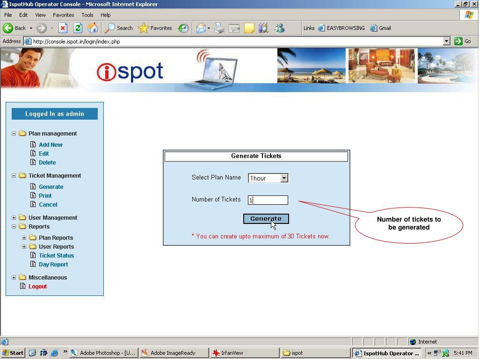This screenshot has height=359, width=479.
Task: Click the Number of Tickets field
Action: coord(268,200)
